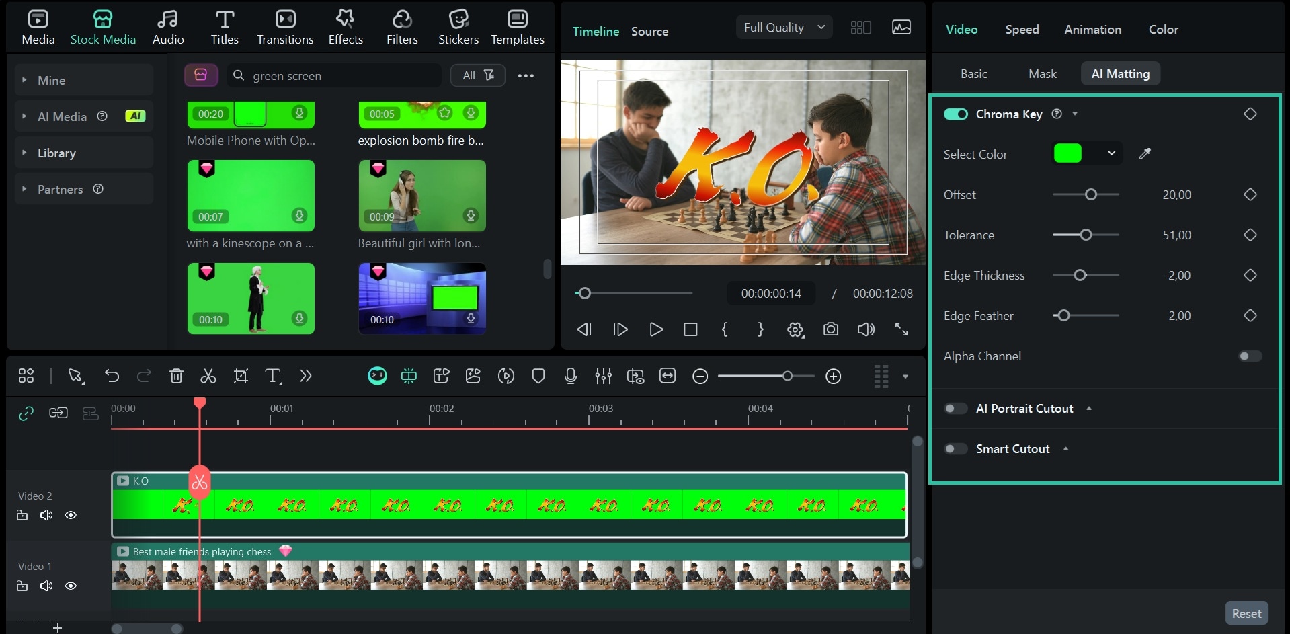
Task: Disable the Chroma Key effect
Action: 955,114
